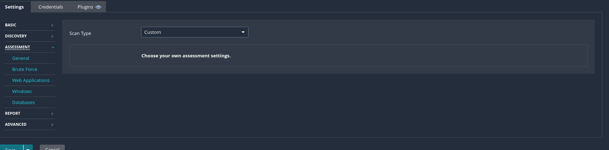Open the Plugins tab label
Screen dimensions: 609x150
(x=85, y=7)
